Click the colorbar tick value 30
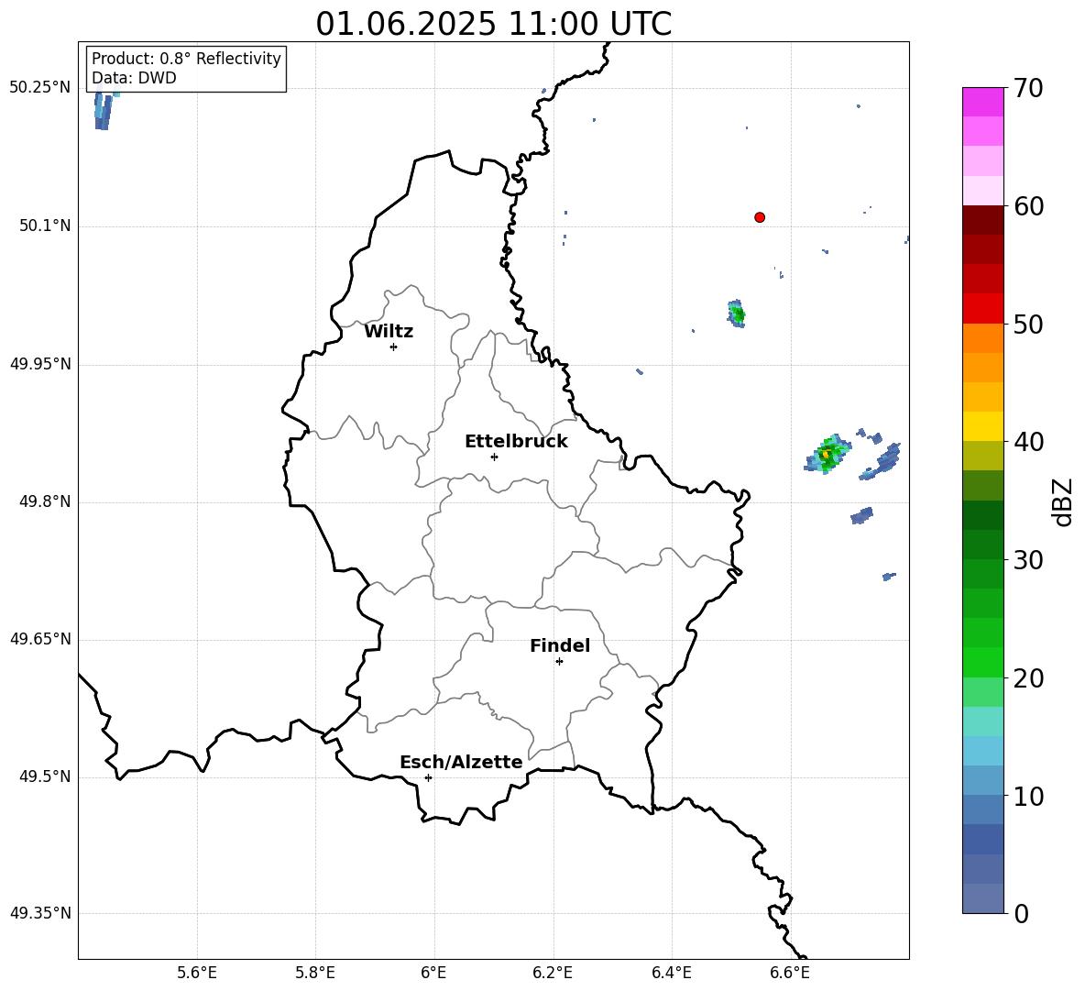 click(1028, 560)
